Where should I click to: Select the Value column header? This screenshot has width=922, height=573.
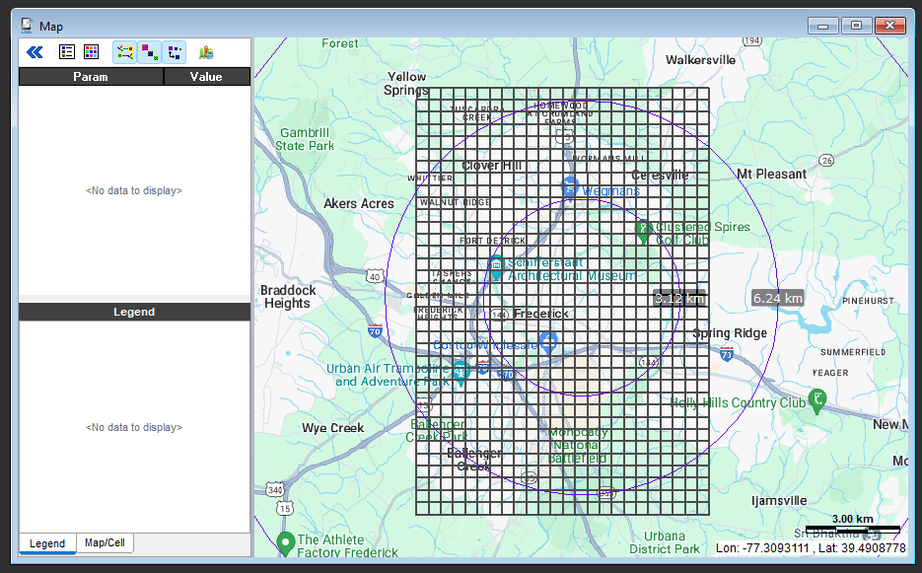(x=206, y=77)
